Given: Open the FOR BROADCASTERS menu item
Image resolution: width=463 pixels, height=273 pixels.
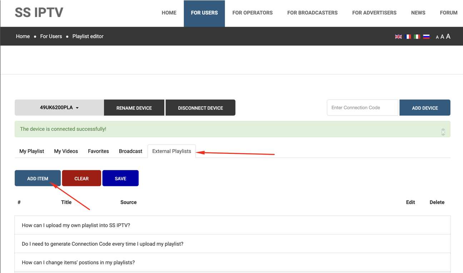Looking at the screenshot, I should tap(312, 13).
